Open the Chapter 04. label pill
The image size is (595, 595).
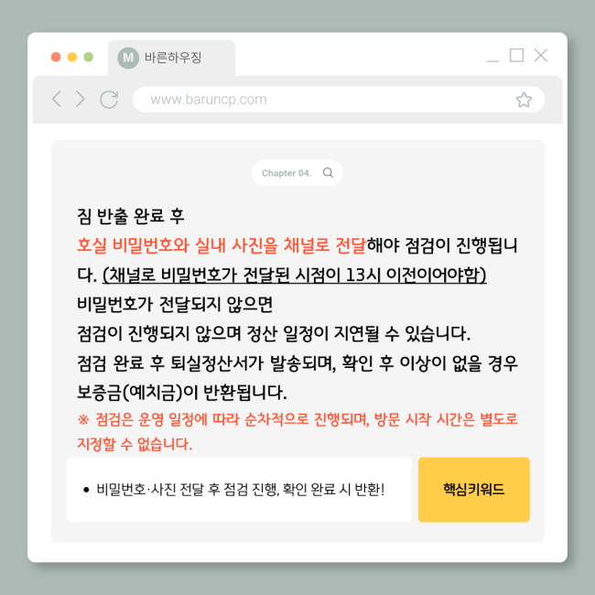tap(297, 173)
